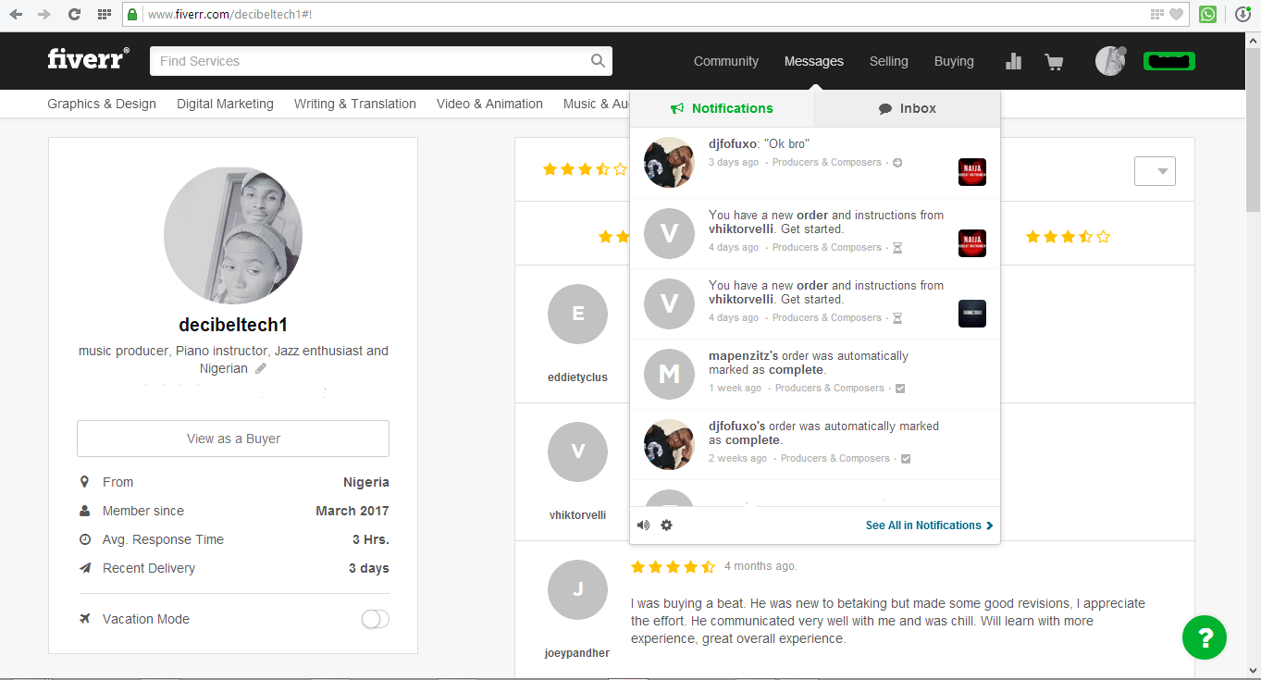Click the J avatar of joeypandher's review
The height and width of the screenshot is (680, 1261).
click(578, 589)
